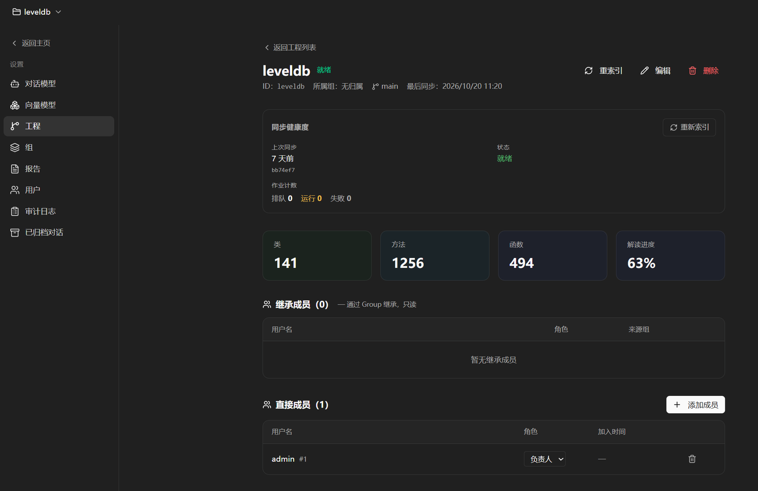The image size is (758, 491).
Task: Open 审计日志 sidebar entry
Action: click(x=59, y=211)
